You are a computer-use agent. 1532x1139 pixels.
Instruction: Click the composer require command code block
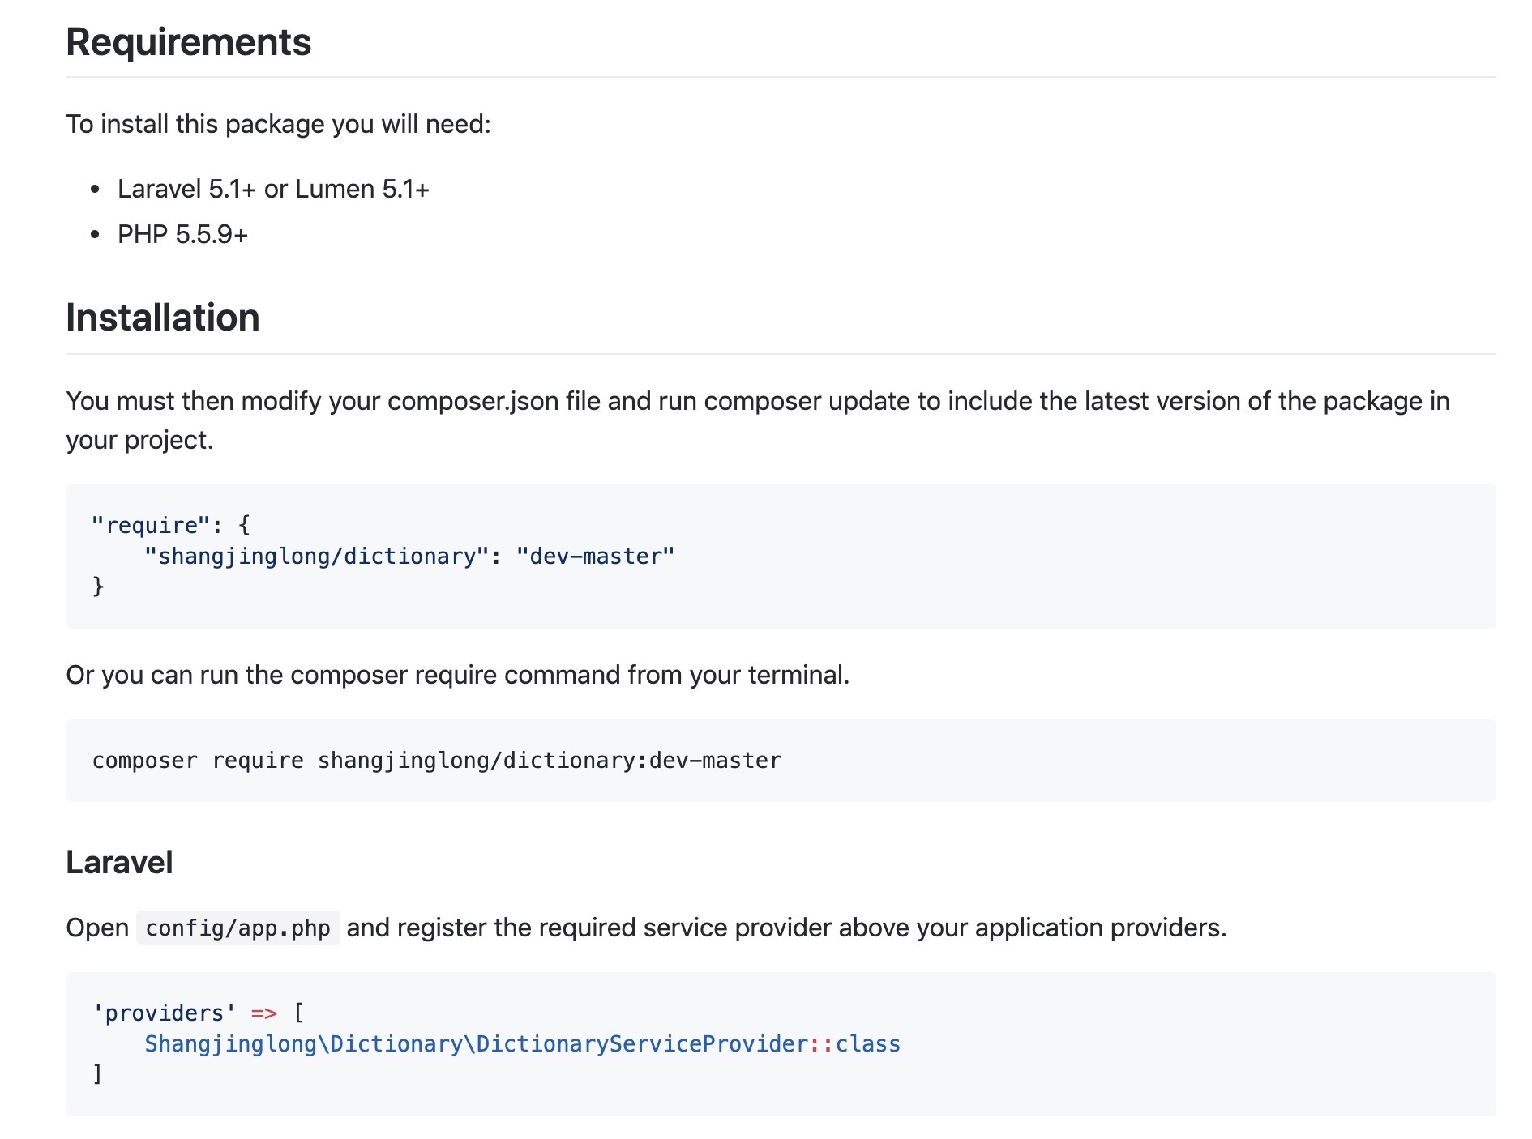tap(436, 761)
